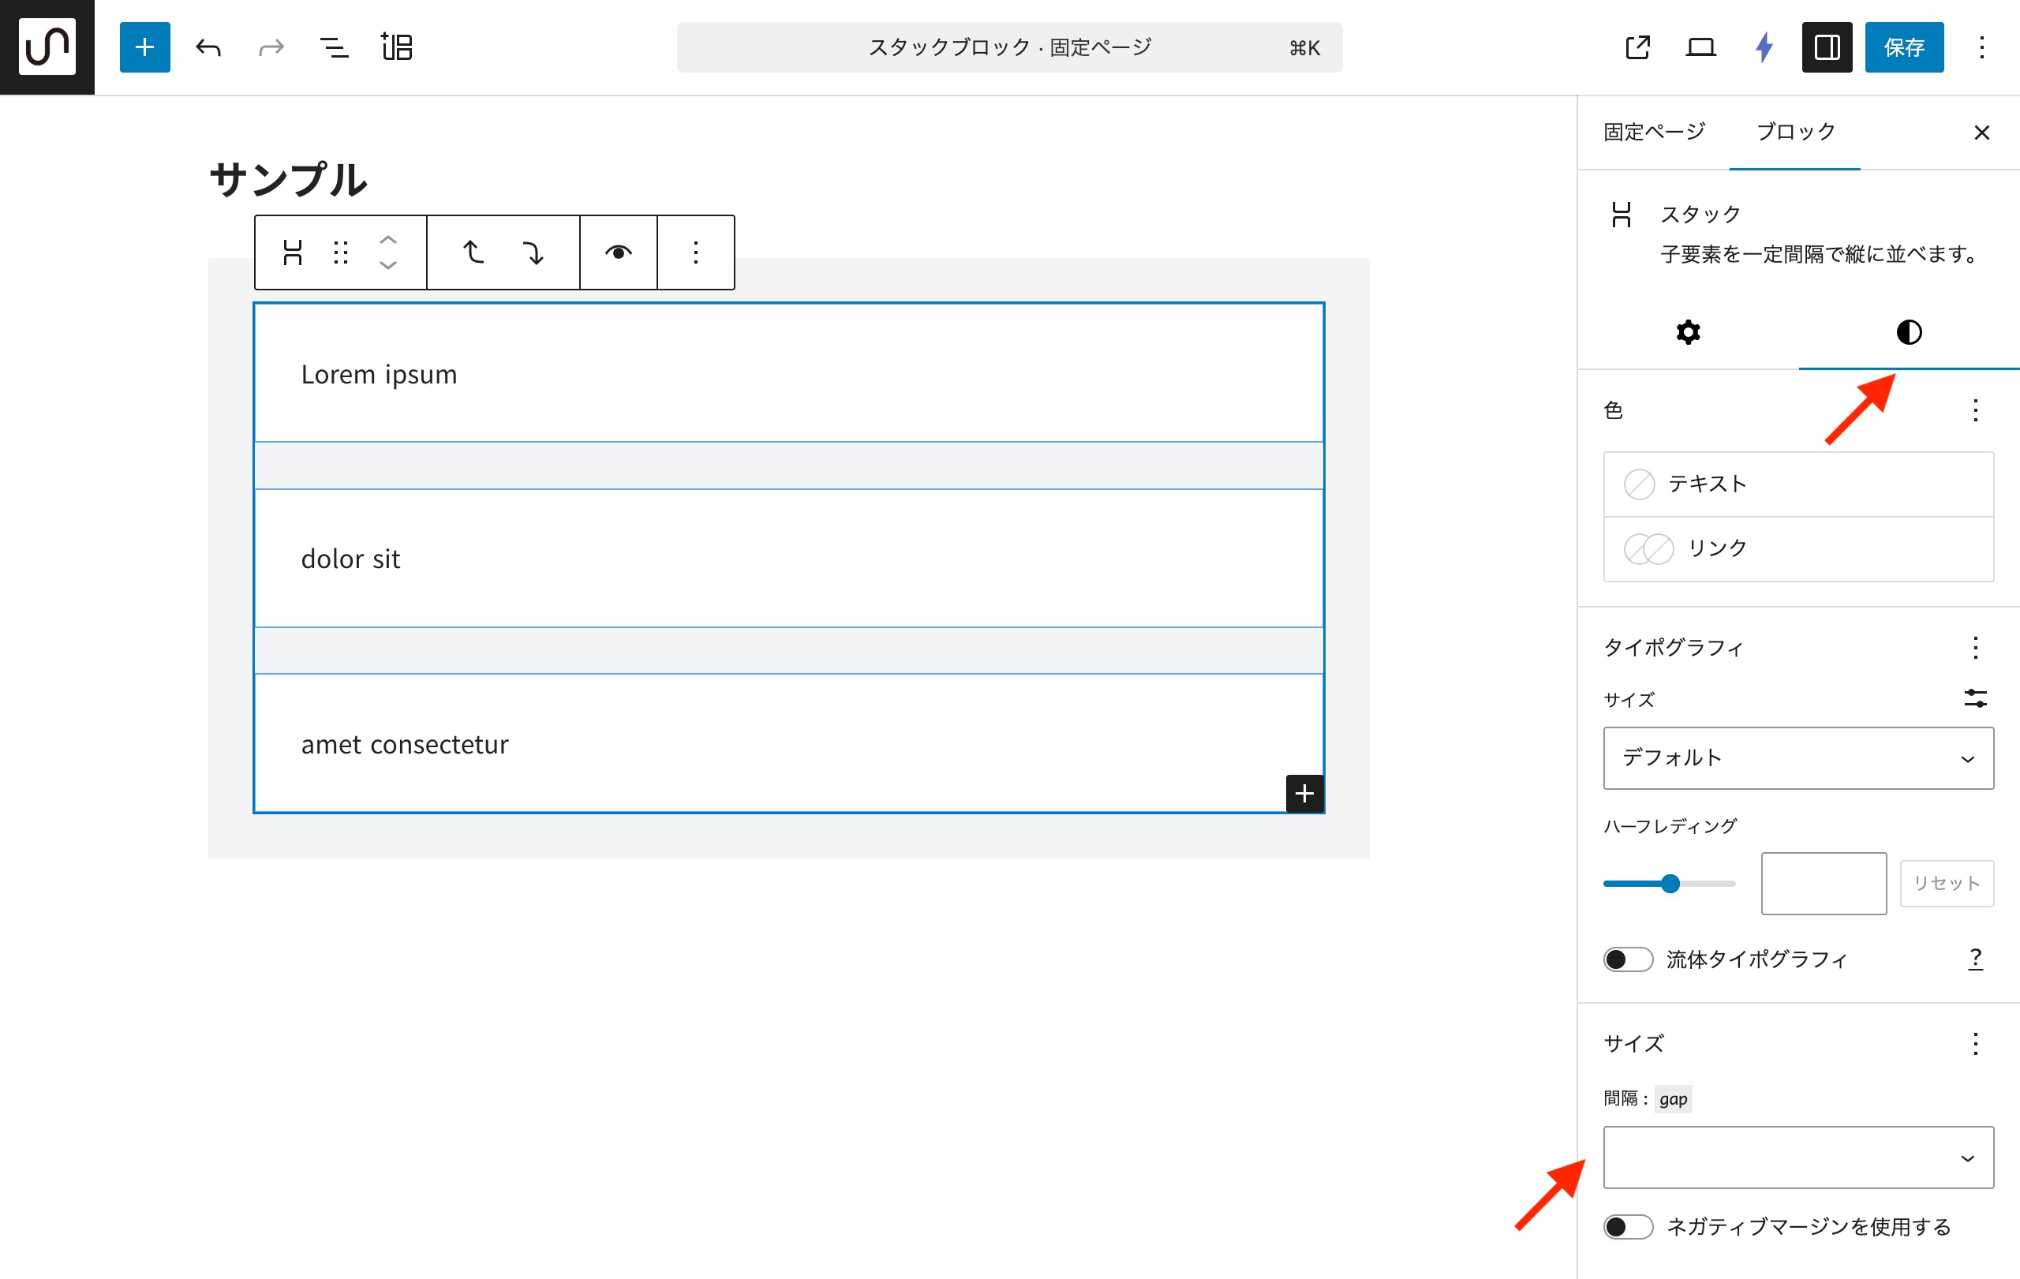Toggle the settings sidebar panel button
This screenshot has height=1279, width=2020.
pyautogui.click(x=1826, y=47)
